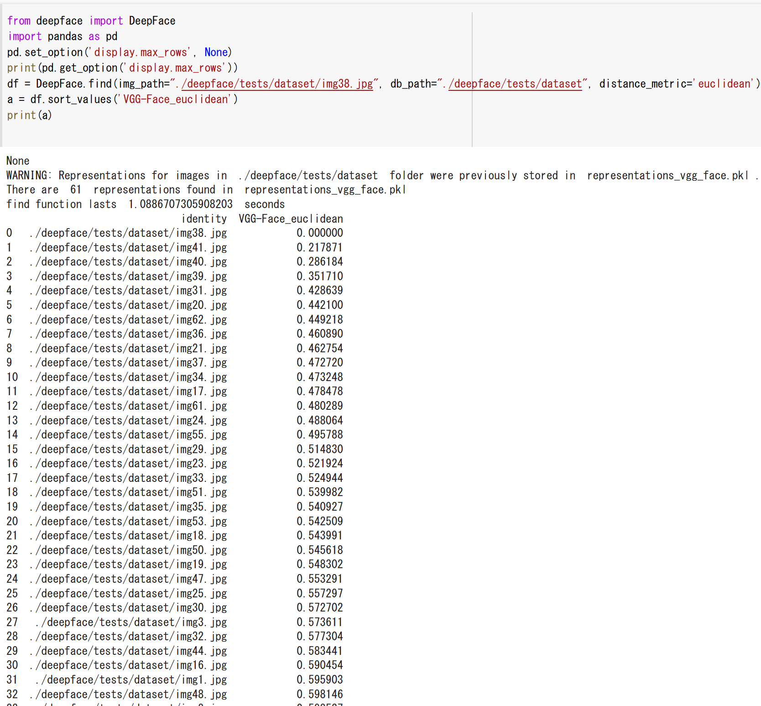This screenshot has width=761, height=706.
Task: Click the img29.jpg identity in row 15
Action: pos(128,450)
